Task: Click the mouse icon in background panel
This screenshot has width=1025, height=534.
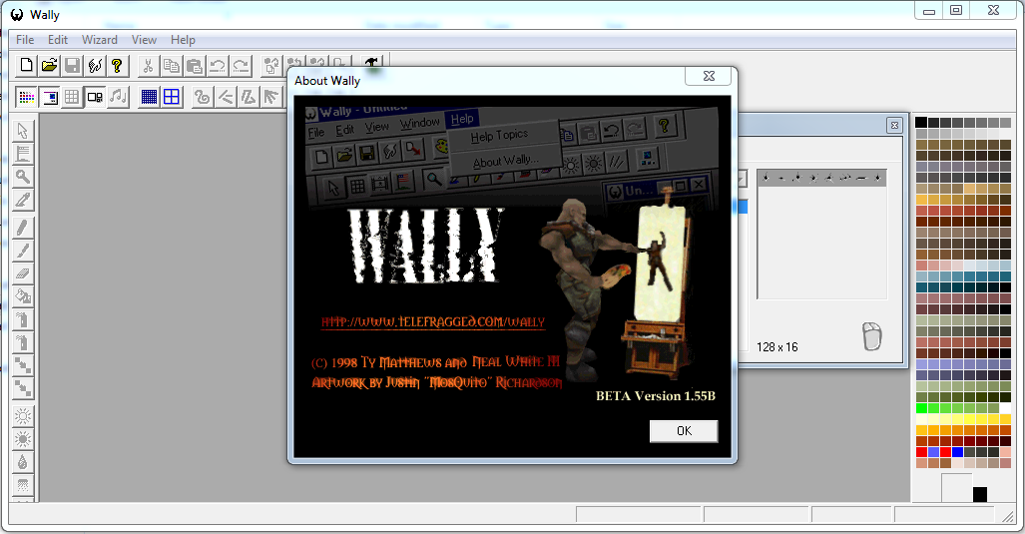Action: [x=872, y=336]
